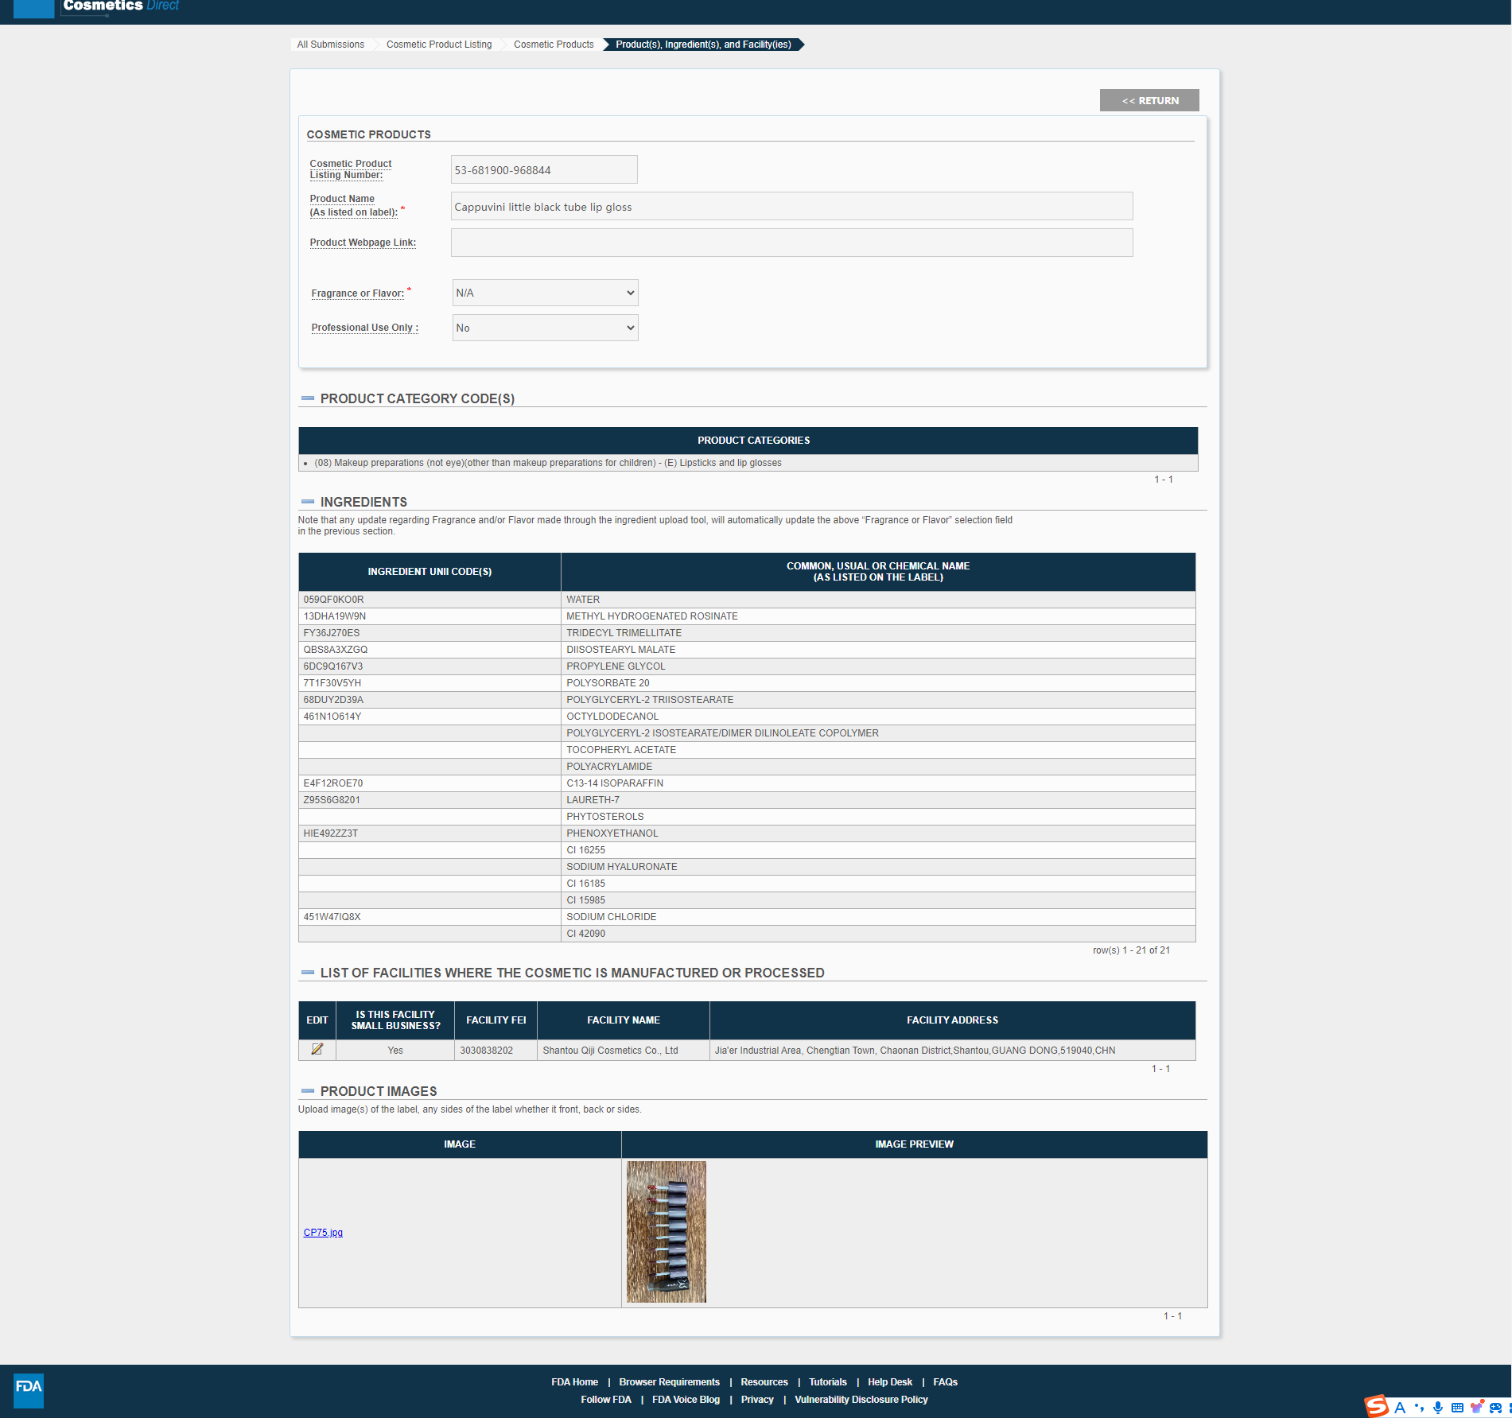Open the Professional Use Only dropdown

coord(545,328)
